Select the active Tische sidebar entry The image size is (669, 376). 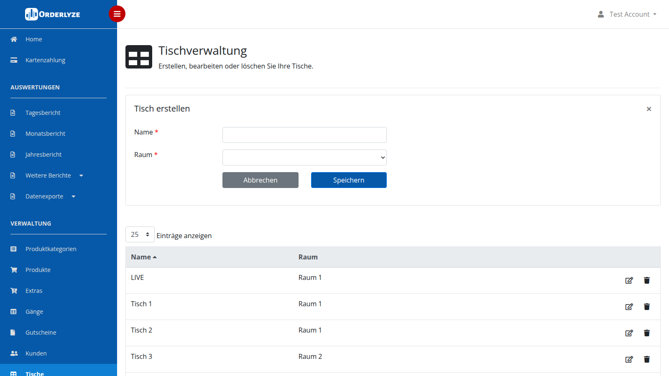pyautogui.click(x=59, y=370)
